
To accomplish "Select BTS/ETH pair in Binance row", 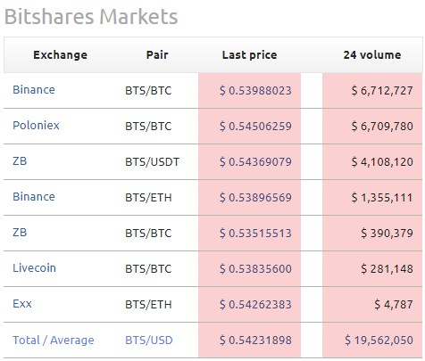I will click(x=148, y=198).
